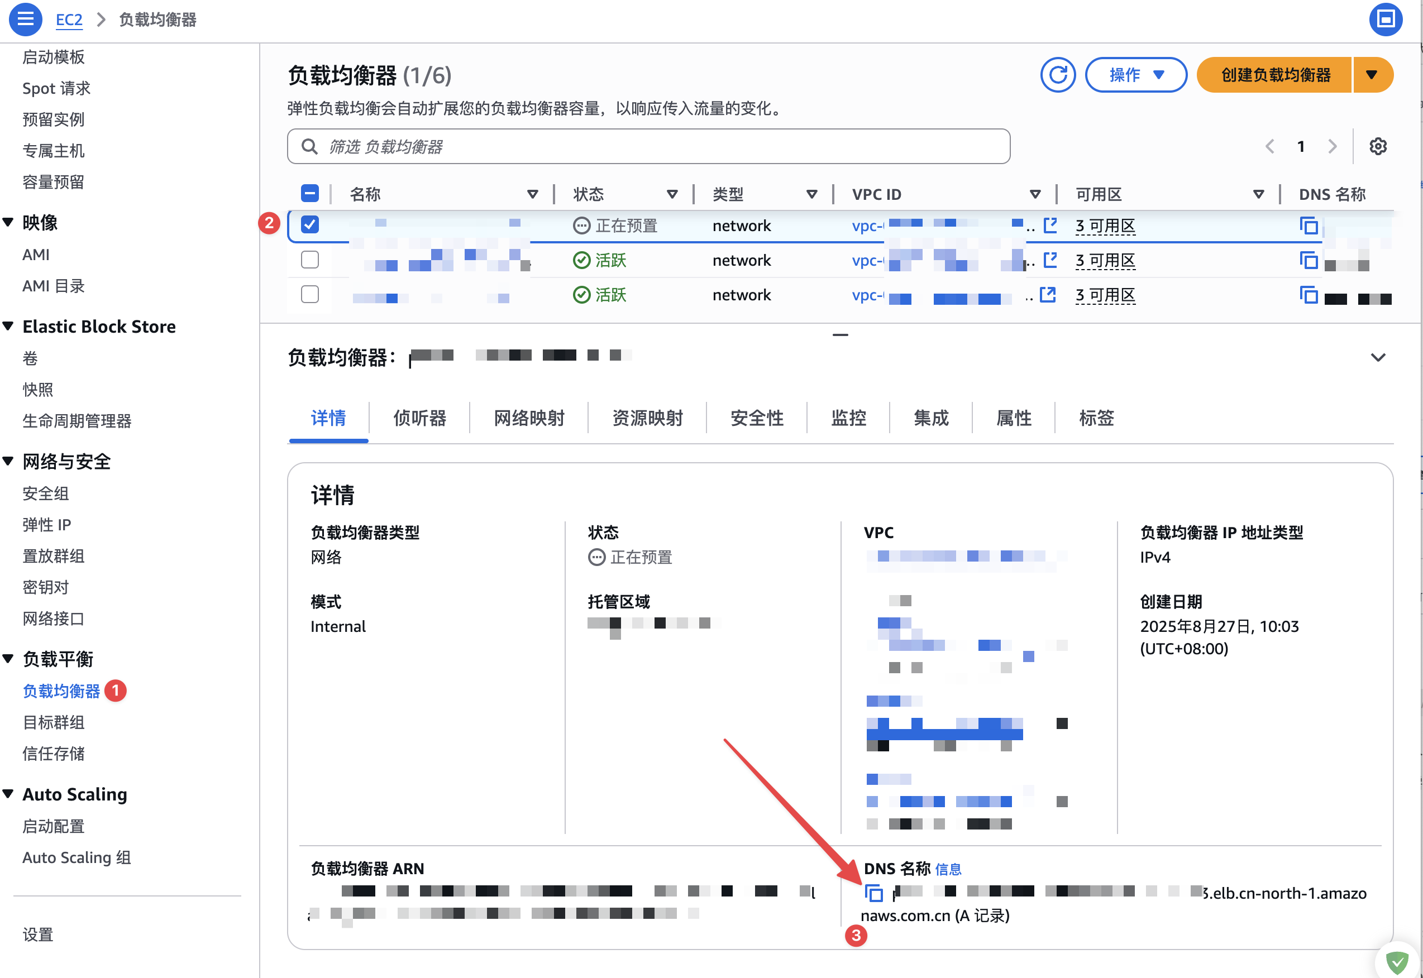Screen dimensions: 1423x978
Task: Sort by 状态 column arrow
Action: click(x=672, y=194)
